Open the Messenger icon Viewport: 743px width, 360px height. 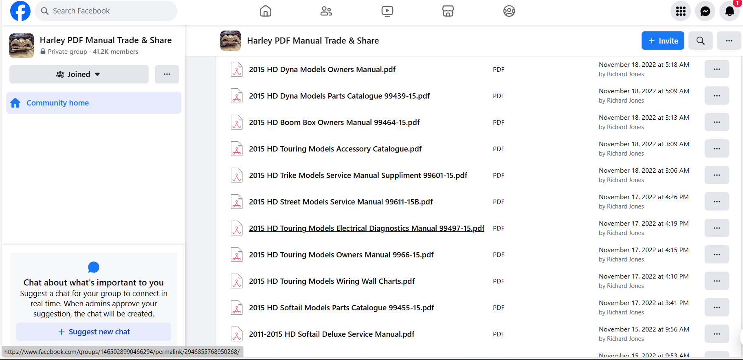click(x=705, y=11)
